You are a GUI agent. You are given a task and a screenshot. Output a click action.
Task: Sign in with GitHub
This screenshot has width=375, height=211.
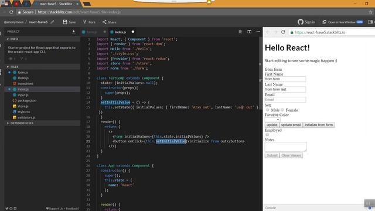306,22
